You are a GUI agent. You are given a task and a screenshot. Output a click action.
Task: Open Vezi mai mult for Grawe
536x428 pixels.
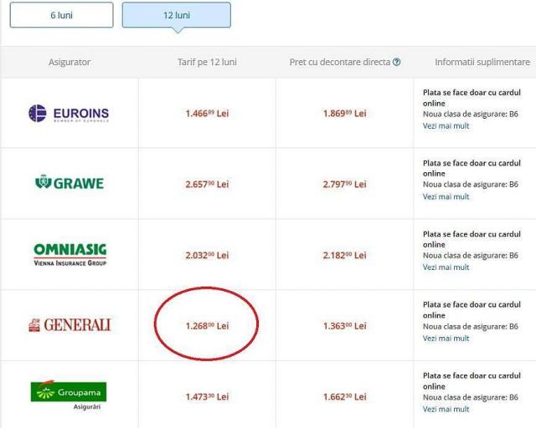click(x=446, y=196)
